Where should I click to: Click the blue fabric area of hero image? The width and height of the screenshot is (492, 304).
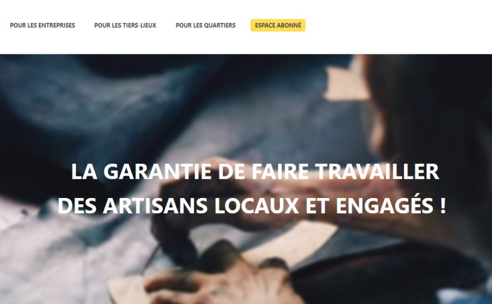point(126,104)
